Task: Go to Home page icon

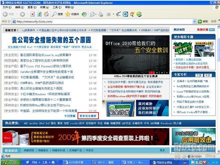Action: click(x=46, y=14)
